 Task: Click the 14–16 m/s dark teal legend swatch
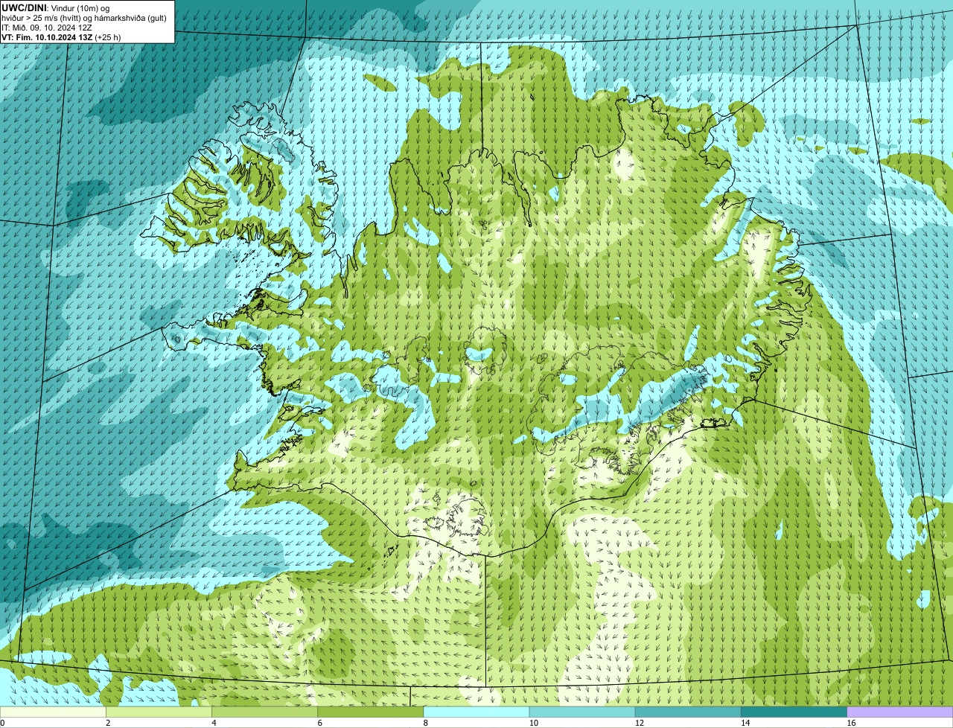pyautogui.click(x=794, y=712)
